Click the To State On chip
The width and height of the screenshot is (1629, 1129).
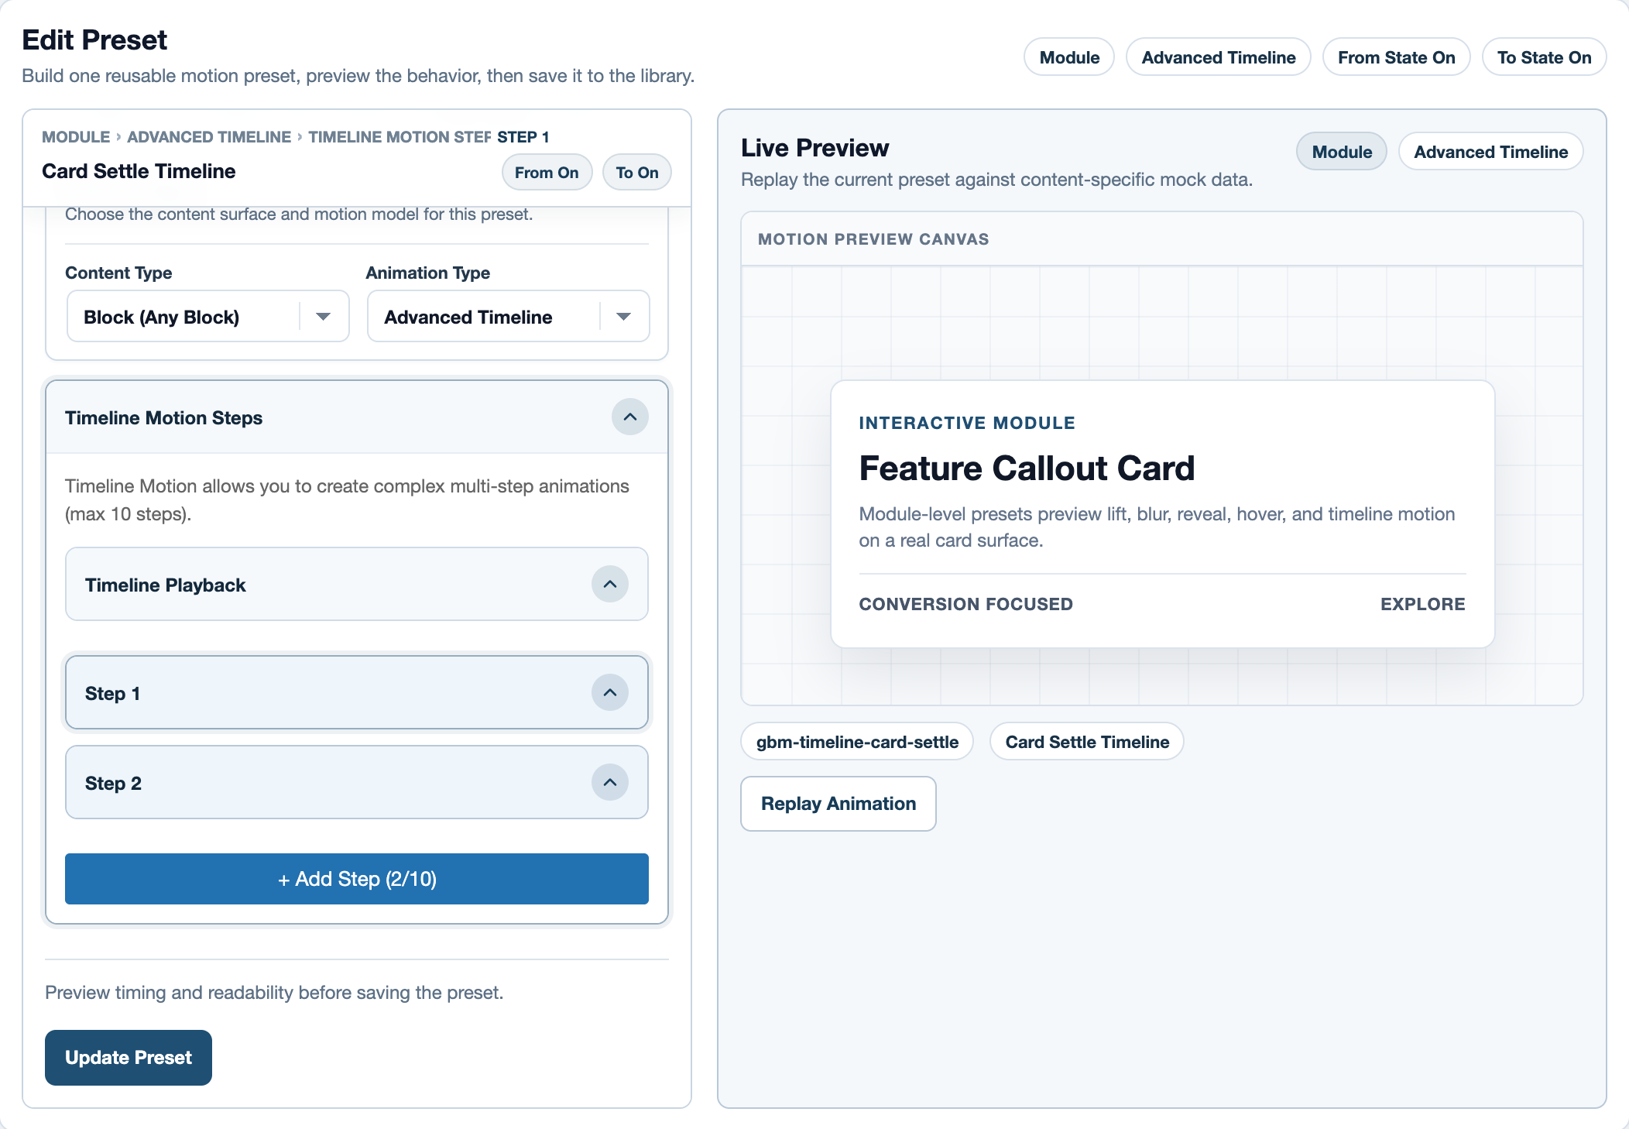[x=1545, y=57]
